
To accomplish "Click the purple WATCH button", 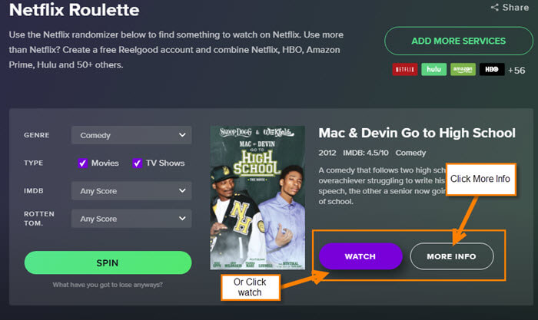I will coord(360,256).
